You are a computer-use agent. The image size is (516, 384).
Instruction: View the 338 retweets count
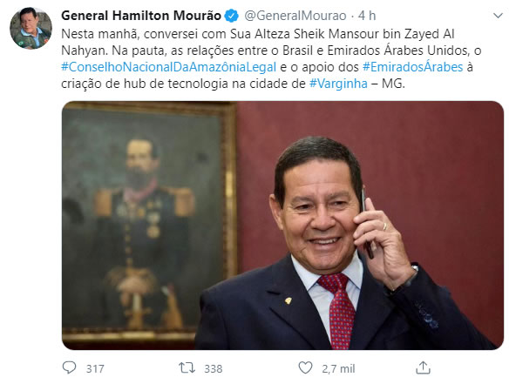[x=214, y=368]
